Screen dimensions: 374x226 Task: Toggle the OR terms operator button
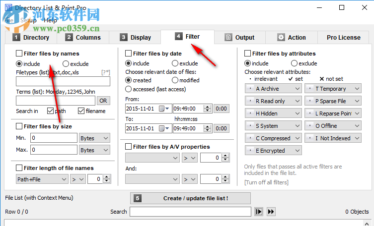coord(103,101)
